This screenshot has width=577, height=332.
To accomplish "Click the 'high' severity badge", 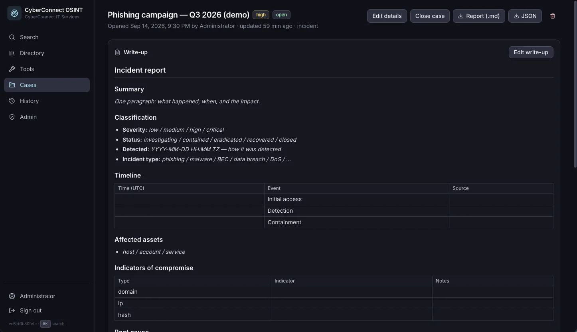I will pos(261,15).
